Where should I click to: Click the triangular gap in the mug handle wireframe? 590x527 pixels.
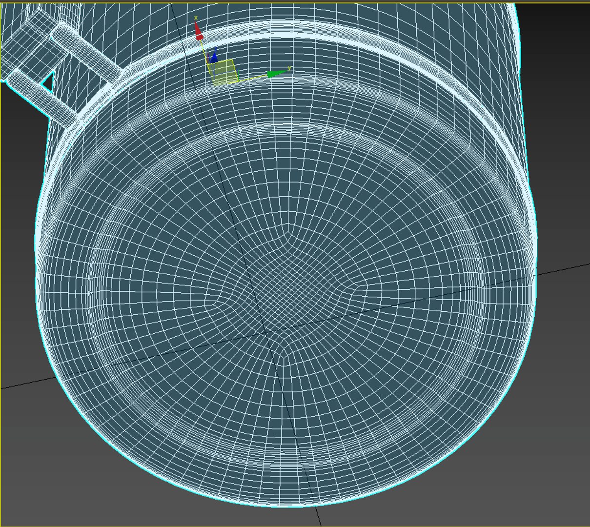47,81
